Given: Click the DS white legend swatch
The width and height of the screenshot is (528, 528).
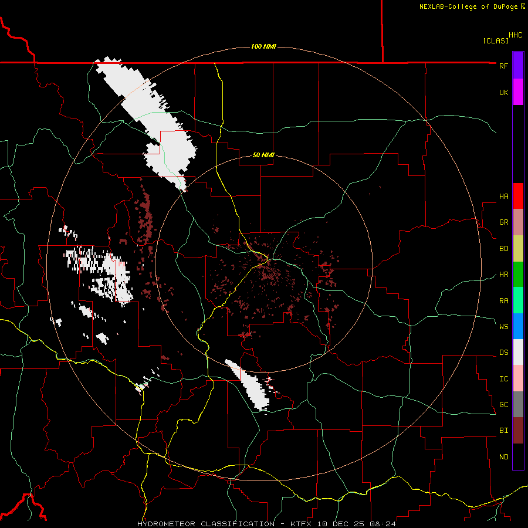Looking at the screenshot, I should [518, 352].
